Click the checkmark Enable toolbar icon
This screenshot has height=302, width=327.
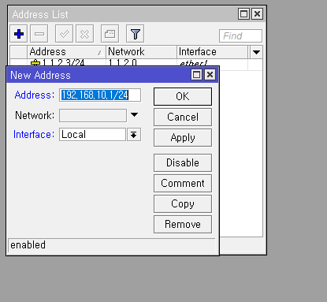(64, 34)
